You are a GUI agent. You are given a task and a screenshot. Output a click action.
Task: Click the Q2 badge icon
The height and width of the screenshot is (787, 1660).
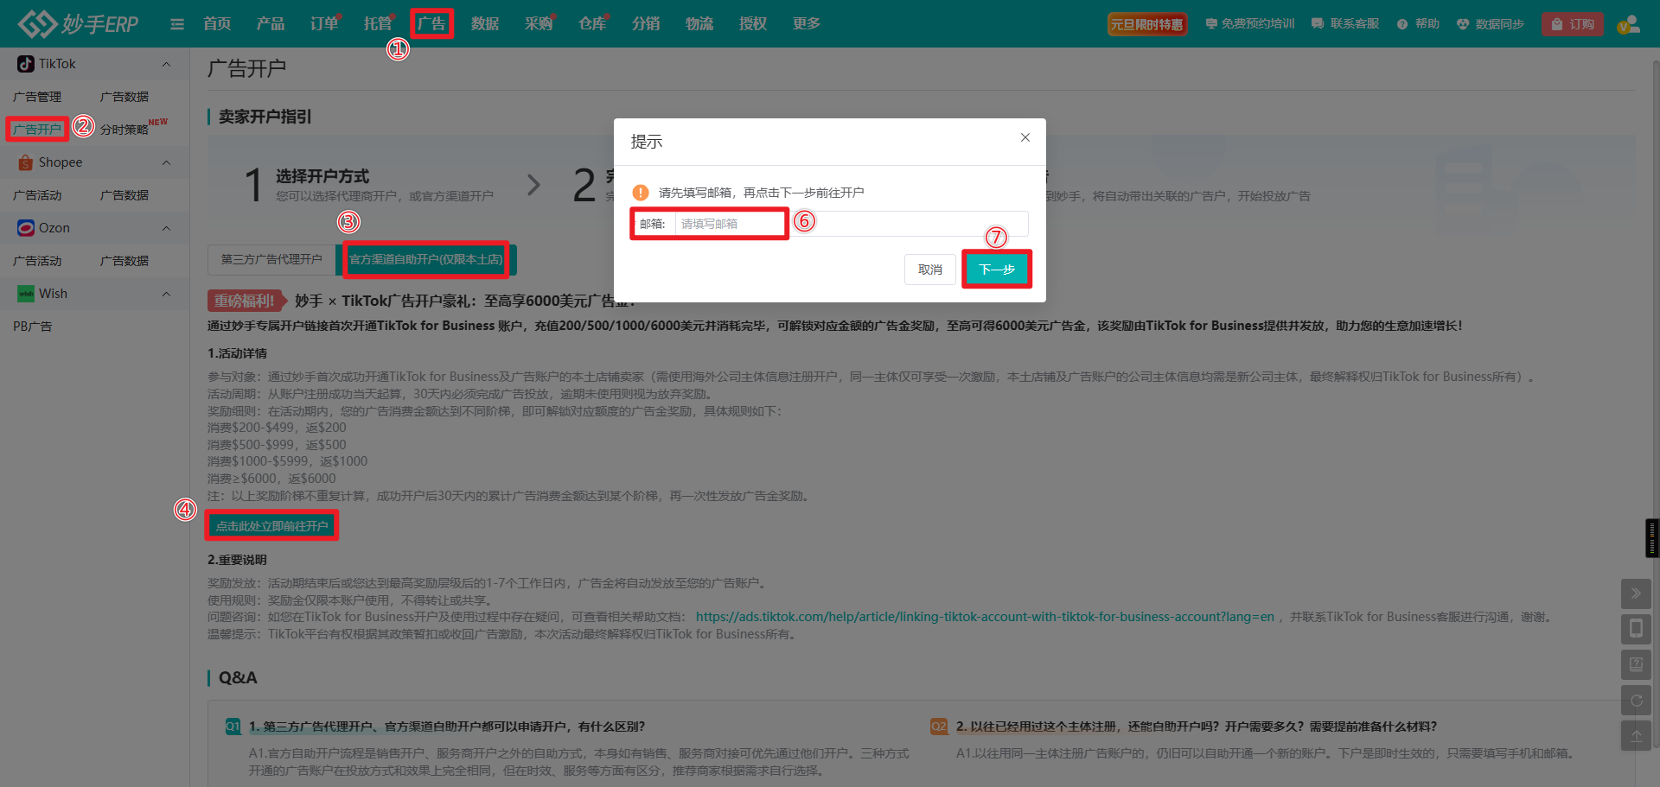coord(939,727)
